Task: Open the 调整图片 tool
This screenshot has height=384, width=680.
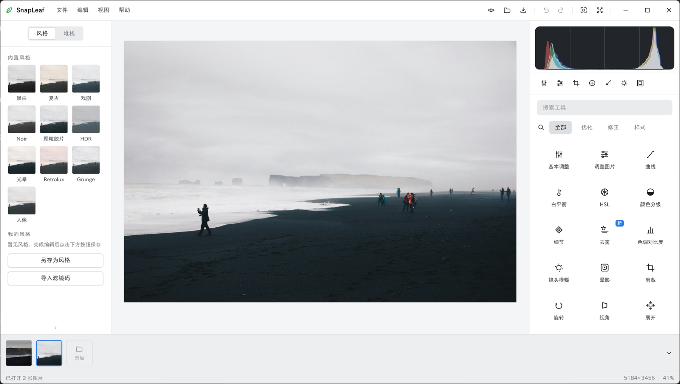Action: [x=604, y=160]
